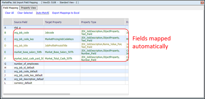Click the empty target property cell for number_of_employees
This screenshot has width=205, height=99.
(x=62, y=64)
